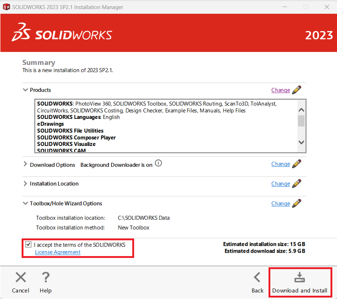Image resolution: width=337 pixels, height=299 pixels.
Task: Expand the Download Options section
Action: (x=26, y=164)
